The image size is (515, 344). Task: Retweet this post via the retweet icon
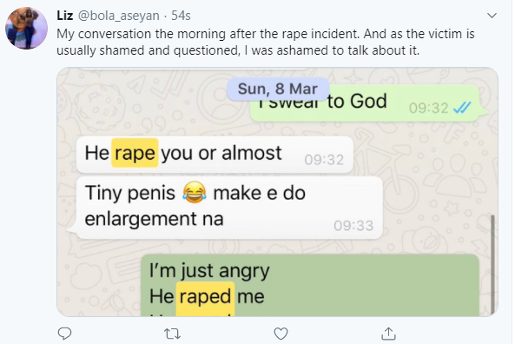[172, 334]
